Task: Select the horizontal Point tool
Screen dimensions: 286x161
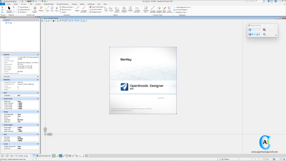Action: click(x=57, y=9)
